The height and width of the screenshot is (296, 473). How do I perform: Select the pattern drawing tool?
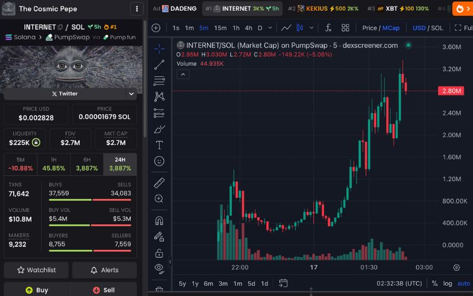(159, 96)
